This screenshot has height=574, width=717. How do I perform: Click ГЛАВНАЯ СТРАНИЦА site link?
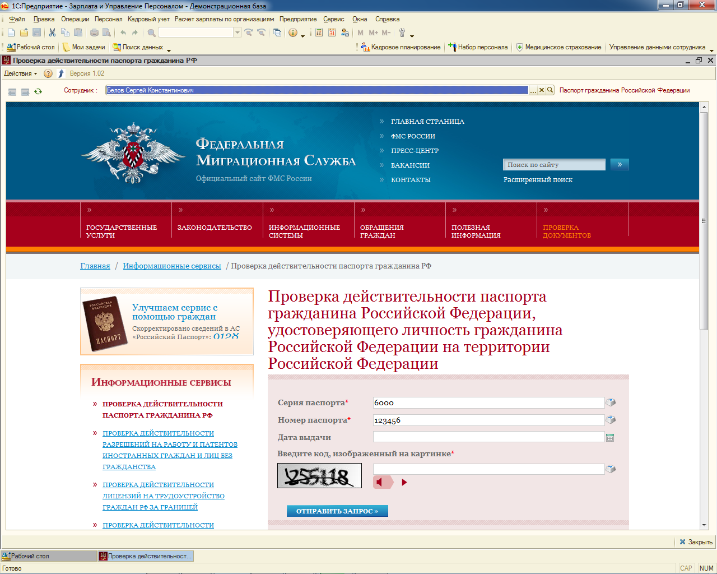(427, 122)
